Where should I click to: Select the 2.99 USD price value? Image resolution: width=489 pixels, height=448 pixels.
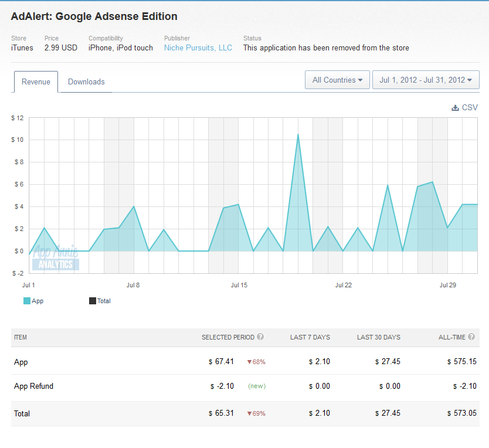tap(61, 47)
